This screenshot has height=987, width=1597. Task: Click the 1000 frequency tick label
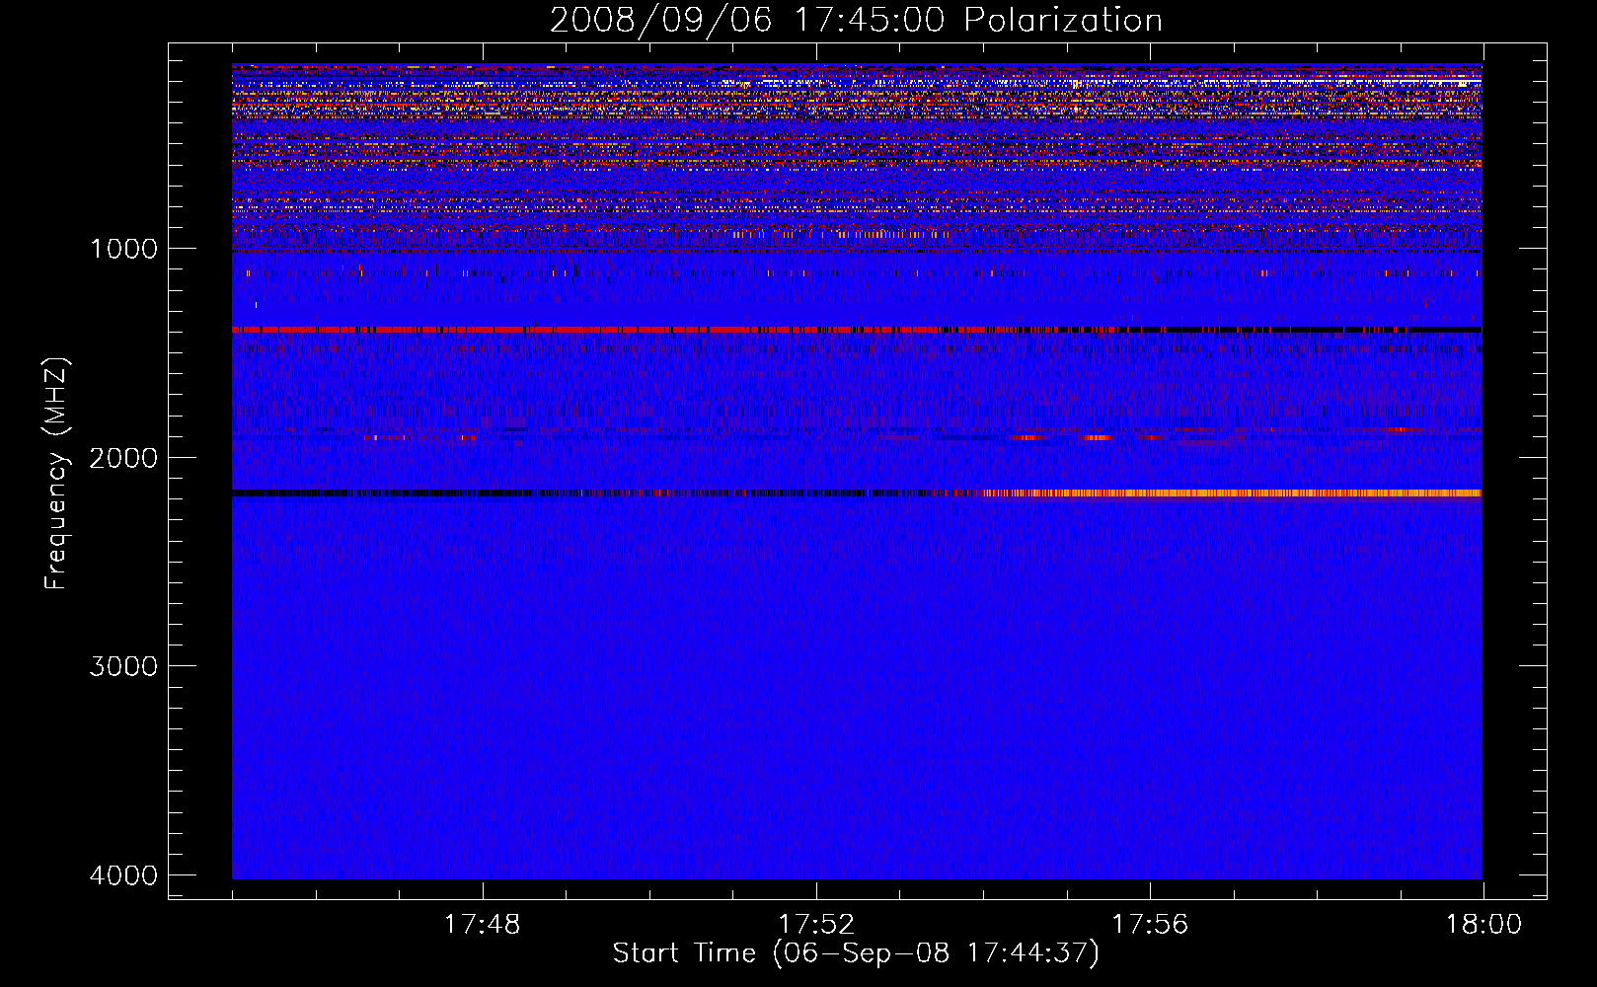pyautogui.click(x=123, y=249)
